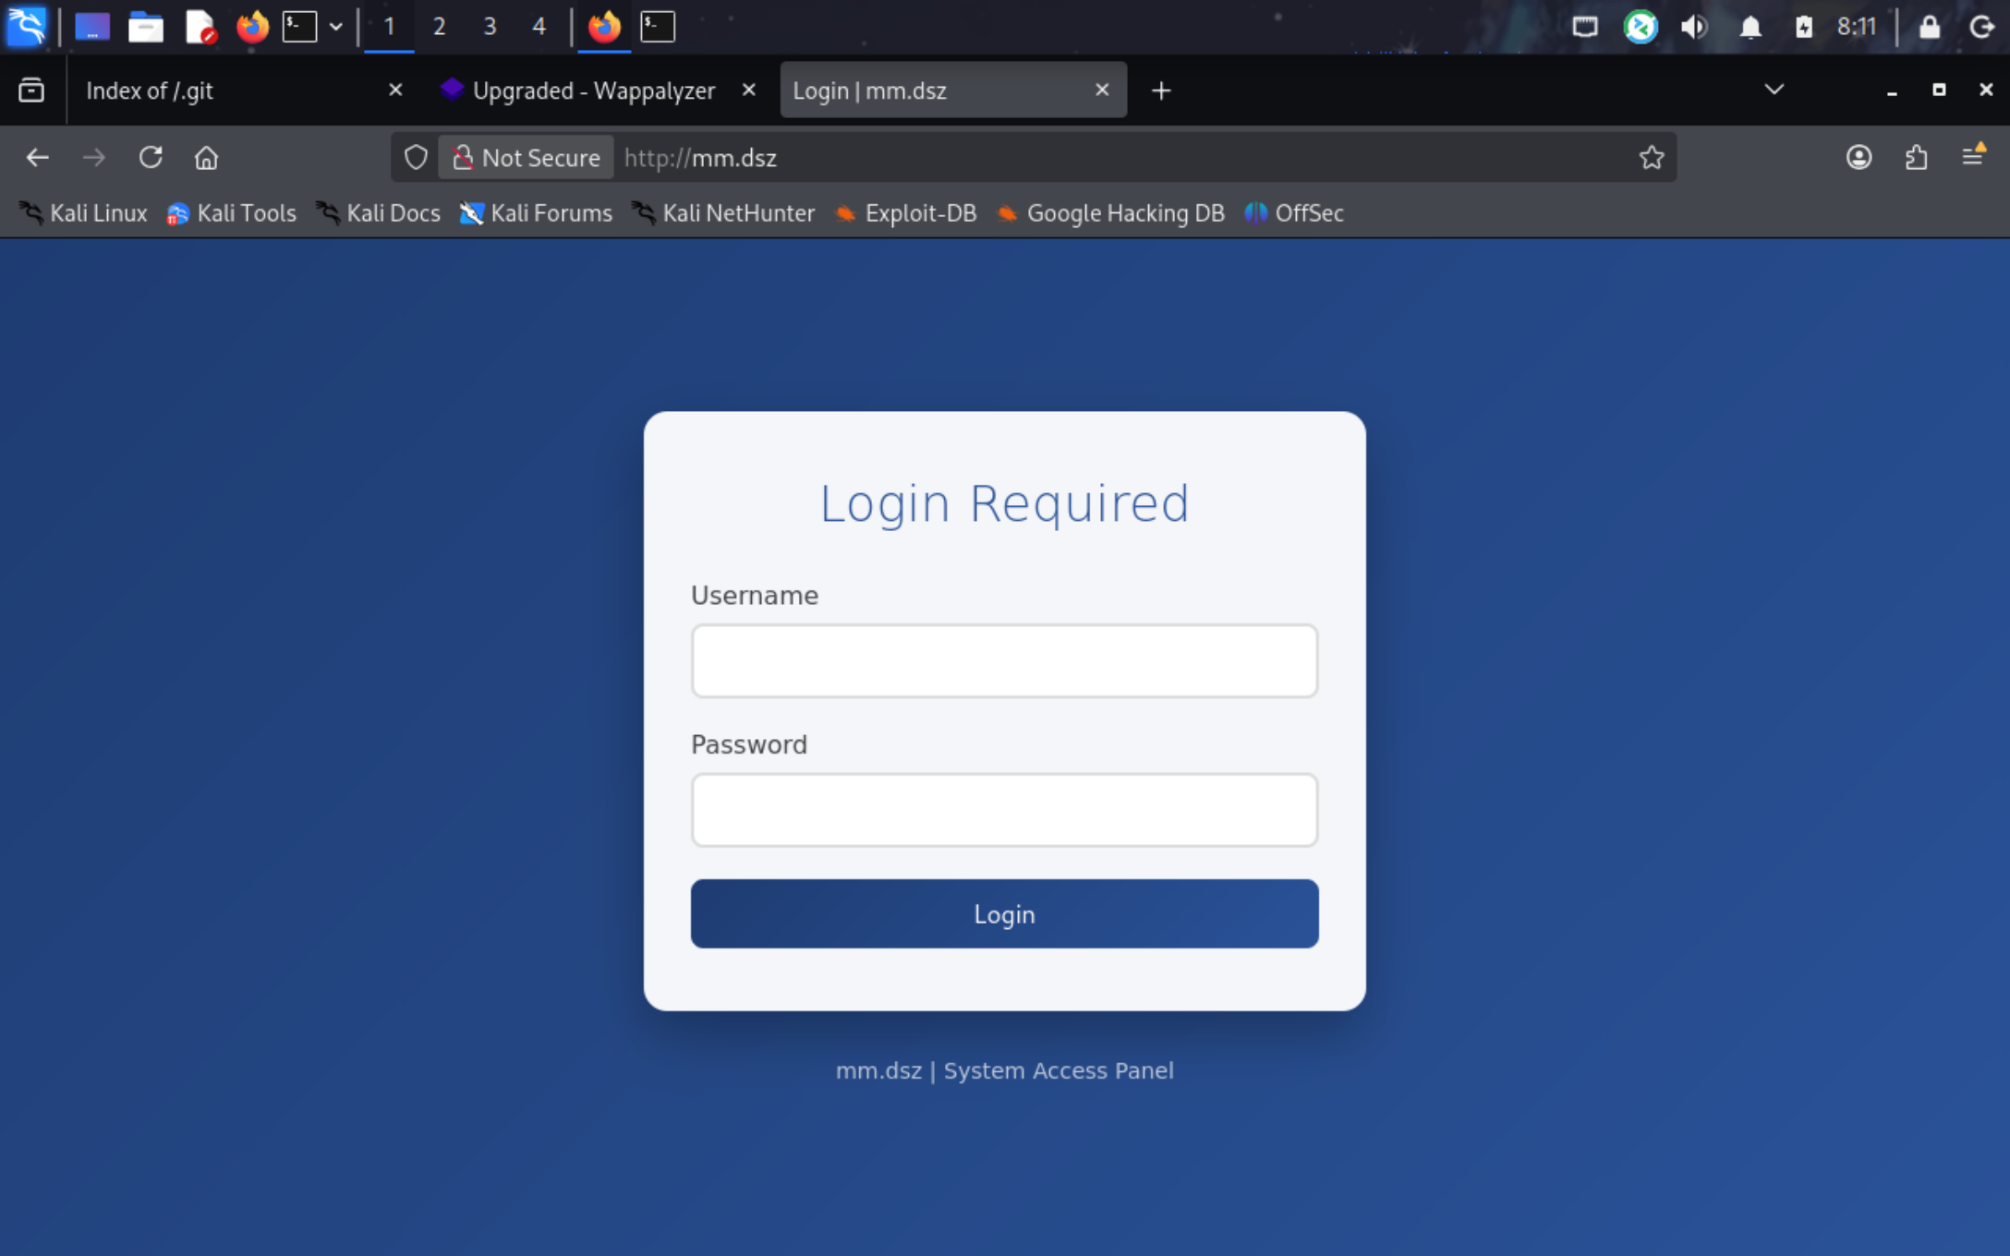Switch to workspace 3
The height and width of the screenshot is (1256, 2010).
[x=490, y=27]
